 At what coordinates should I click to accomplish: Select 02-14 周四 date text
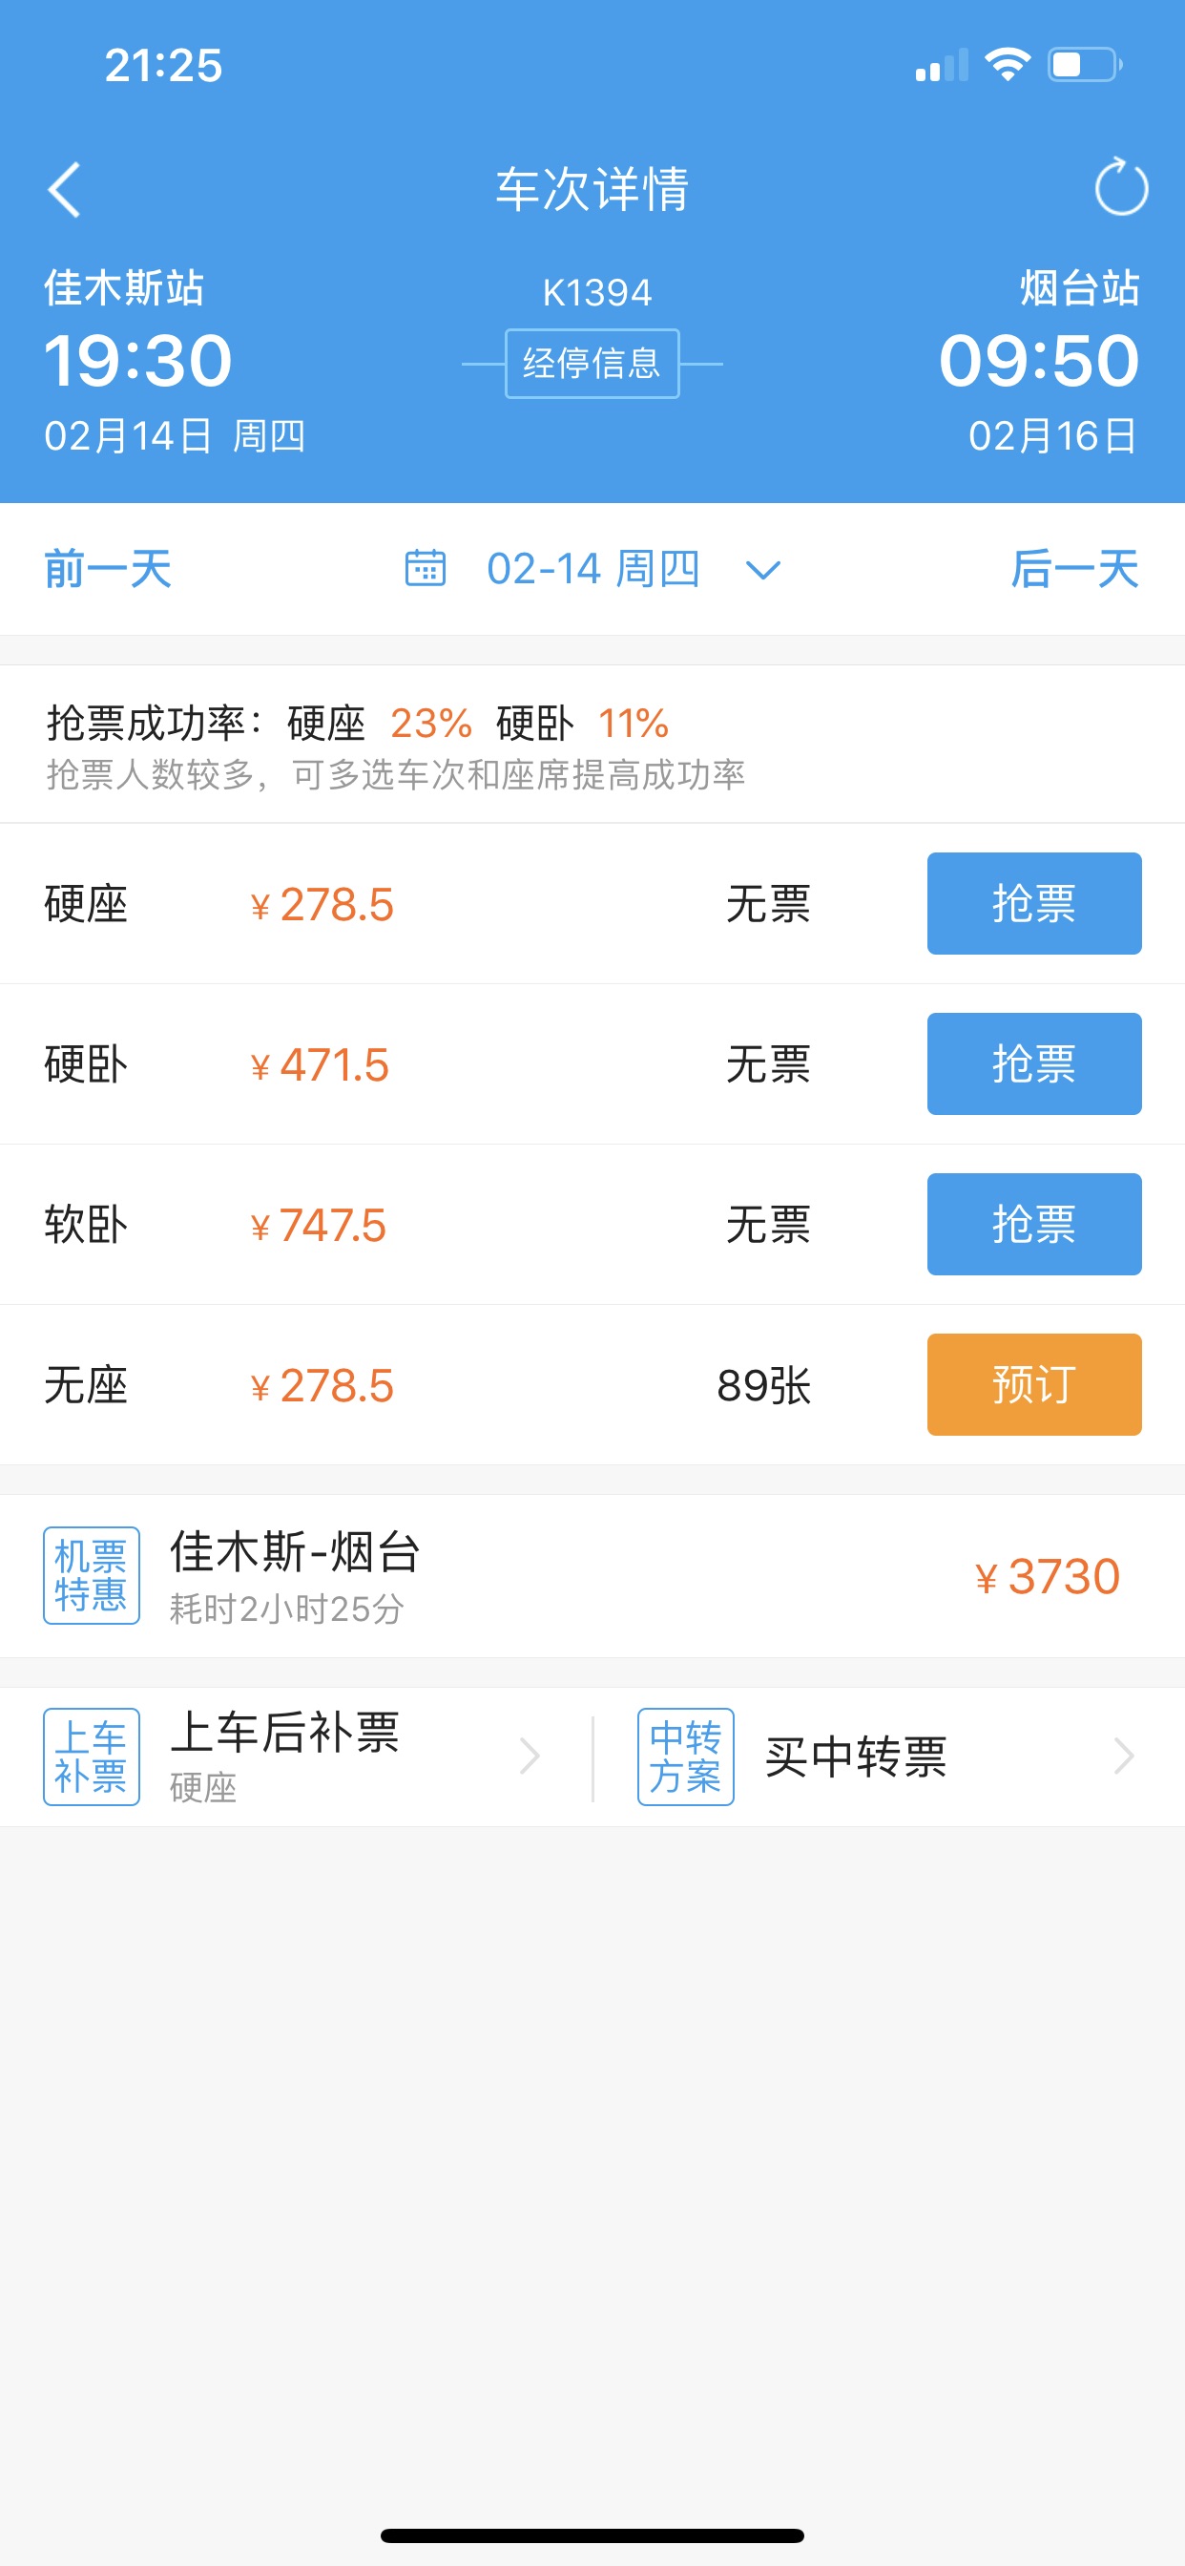[593, 569]
